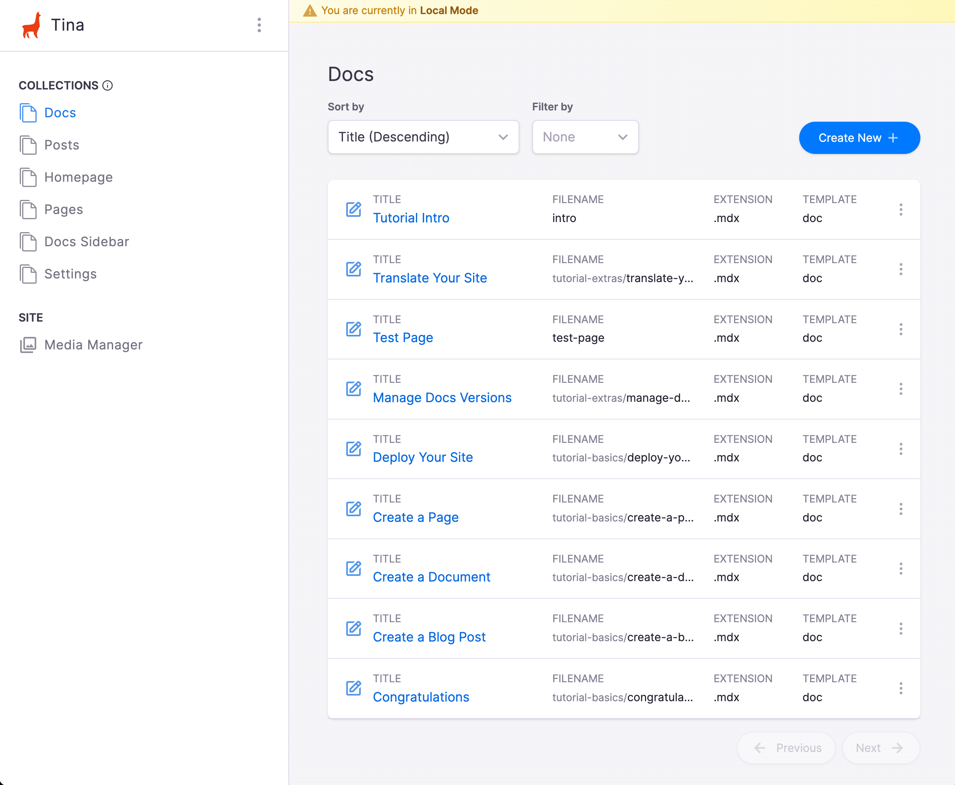Click the Docs Sidebar collection file icon
The width and height of the screenshot is (955, 785).
click(28, 242)
